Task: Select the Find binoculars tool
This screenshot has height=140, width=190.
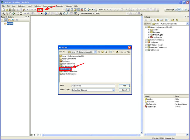Action: (x=60, y=14)
